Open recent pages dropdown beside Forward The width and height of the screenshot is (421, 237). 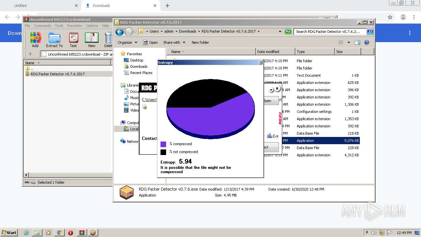135,32
